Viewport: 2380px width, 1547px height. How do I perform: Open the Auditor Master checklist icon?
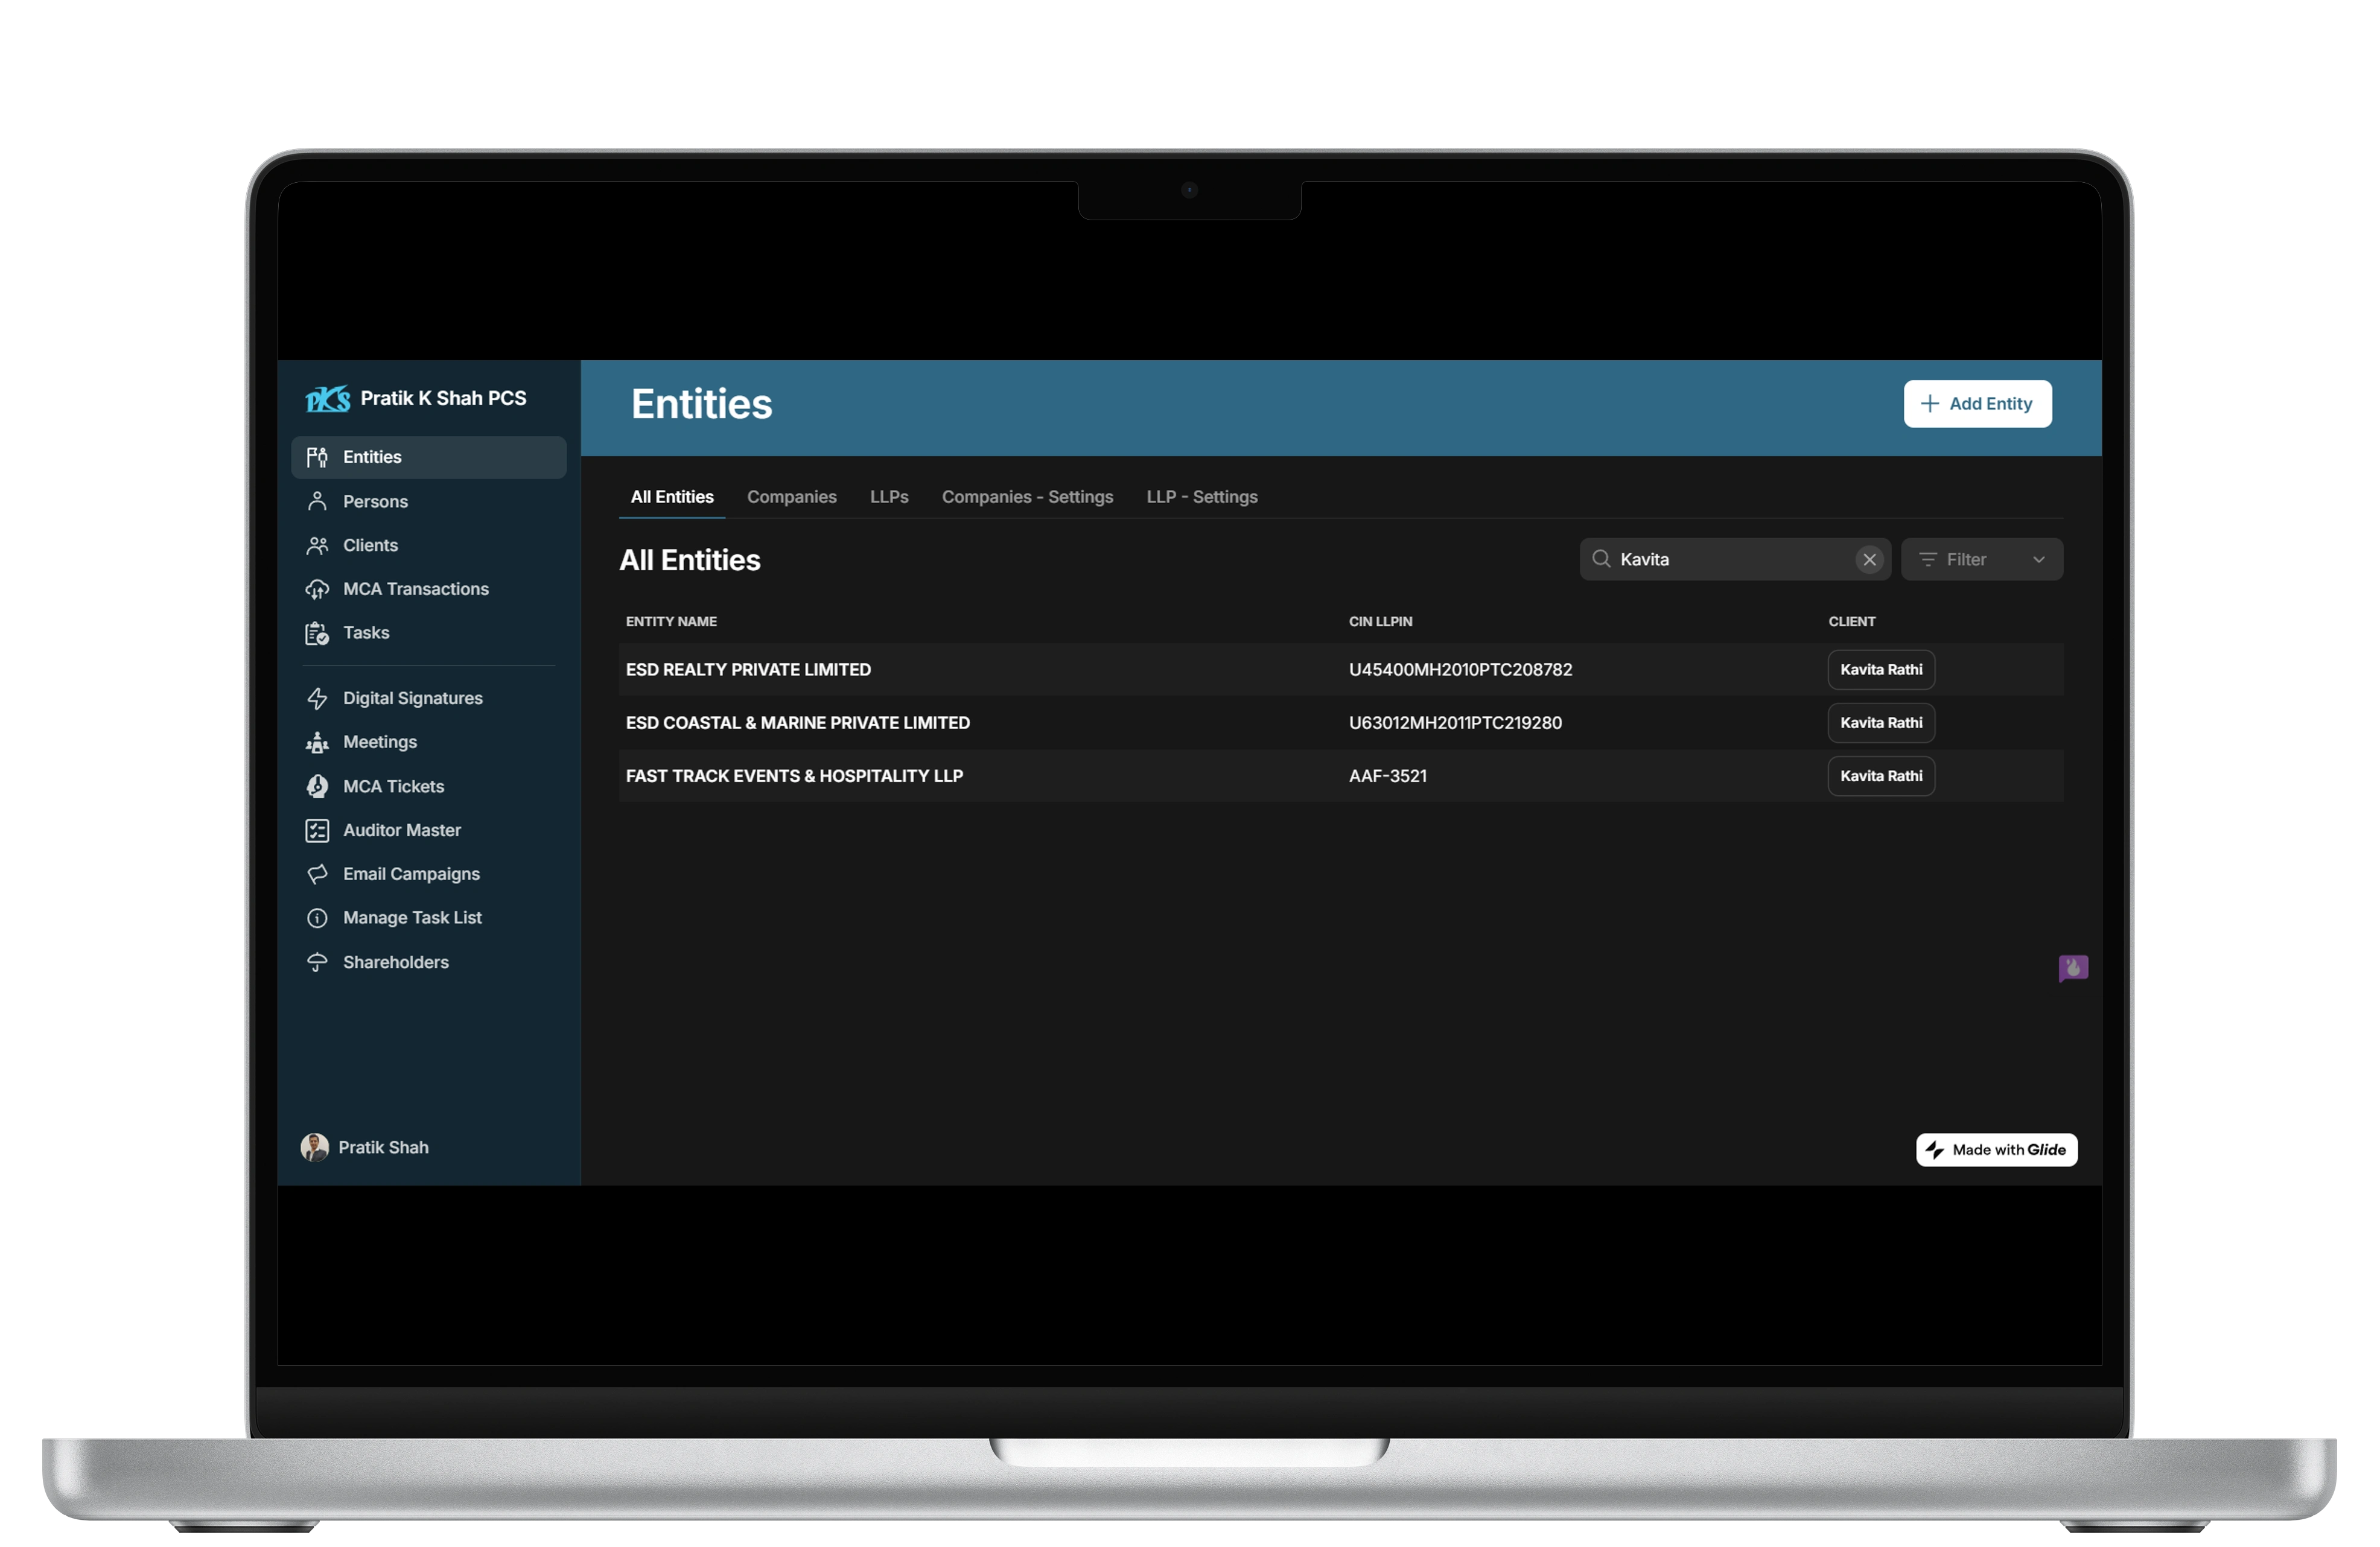point(317,830)
